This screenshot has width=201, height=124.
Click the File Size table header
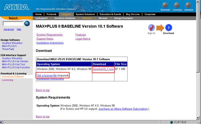pyautogui.click(x=121, y=64)
